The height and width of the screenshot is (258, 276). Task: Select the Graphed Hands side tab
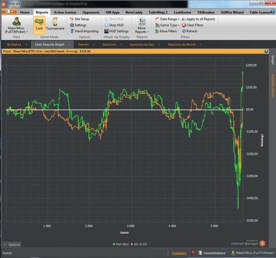[273, 86]
